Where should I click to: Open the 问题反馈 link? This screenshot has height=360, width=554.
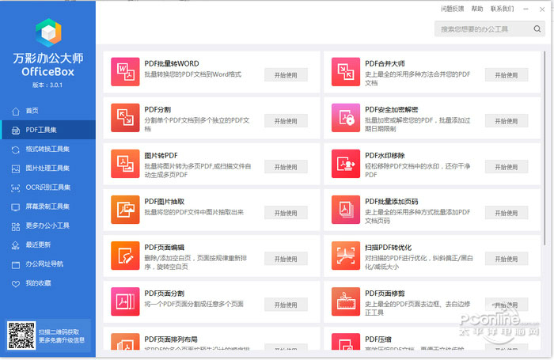coord(452,9)
